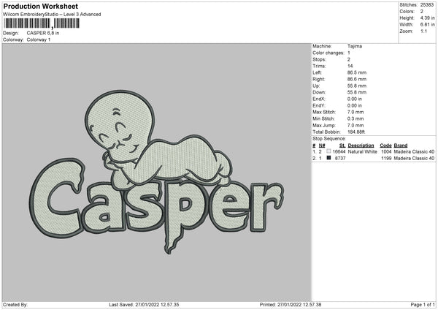Click the Design name CASPER 6,8 in

pyautogui.click(x=43, y=33)
